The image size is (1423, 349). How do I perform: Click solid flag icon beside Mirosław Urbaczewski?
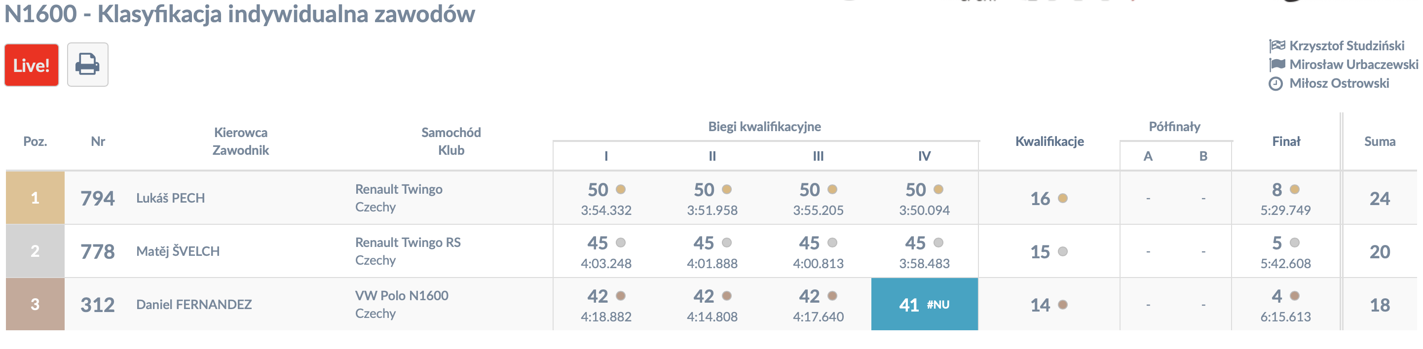tap(1277, 65)
